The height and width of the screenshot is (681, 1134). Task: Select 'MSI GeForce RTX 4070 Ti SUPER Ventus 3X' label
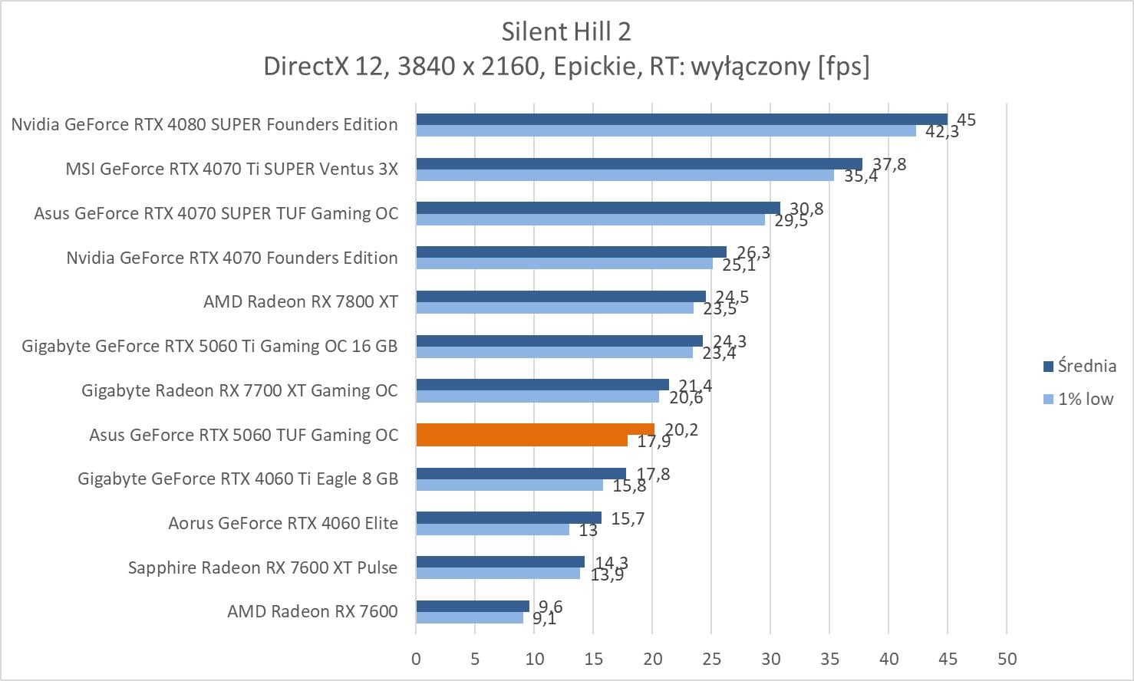click(232, 169)
